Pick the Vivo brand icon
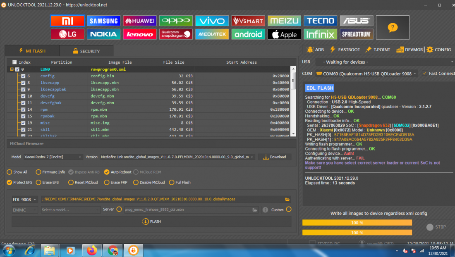This screenshot has height=257, width=455. click(212, 21)
